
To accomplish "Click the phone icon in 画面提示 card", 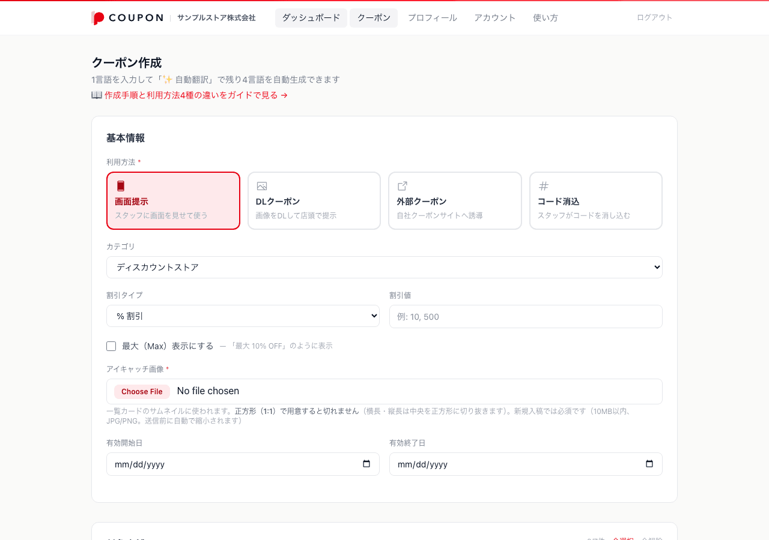I will click(121, 186).
